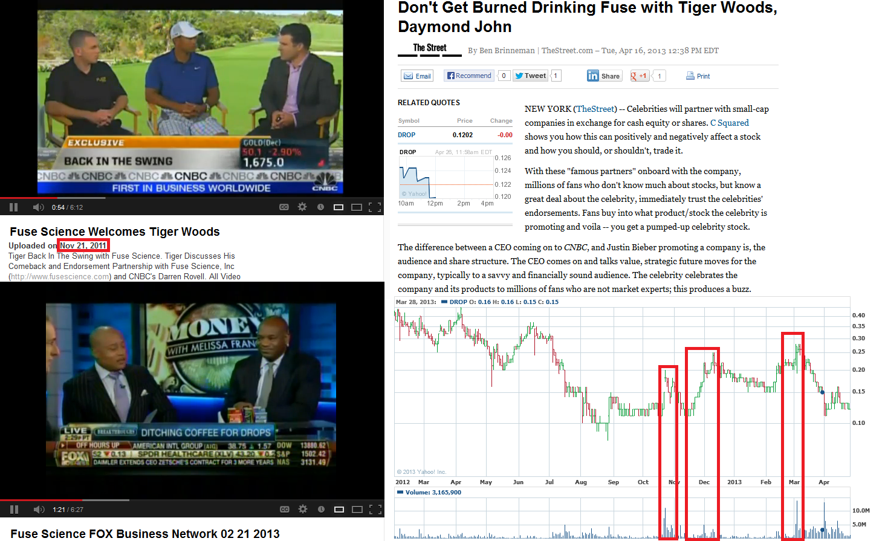Switch FOX Business video to large player size
885x541 pixels.
[x=357, y=510]
